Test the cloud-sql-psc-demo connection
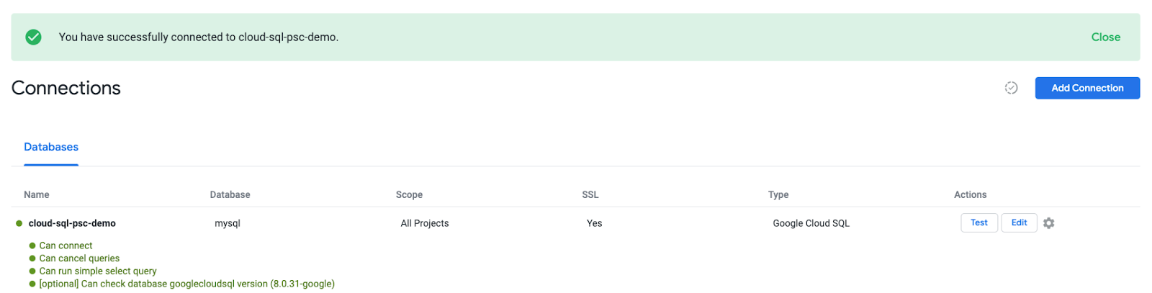 [978, 223]
